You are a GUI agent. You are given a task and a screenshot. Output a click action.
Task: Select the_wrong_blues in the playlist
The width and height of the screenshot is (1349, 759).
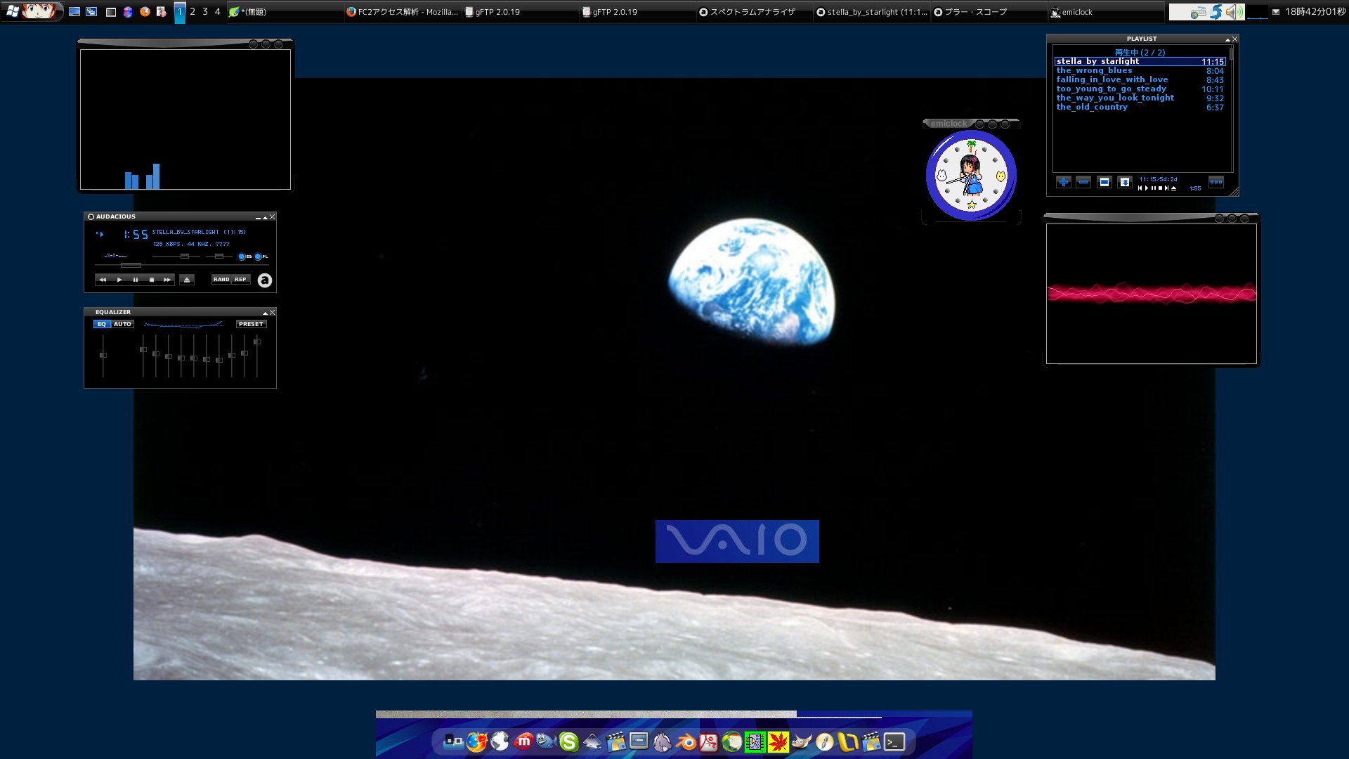(x=1094, y=70)
